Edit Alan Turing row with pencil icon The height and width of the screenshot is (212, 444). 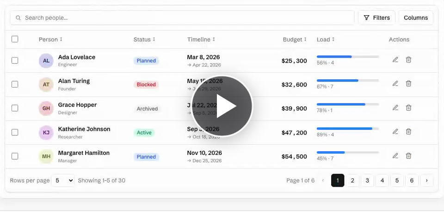click(x=395, y=83)
